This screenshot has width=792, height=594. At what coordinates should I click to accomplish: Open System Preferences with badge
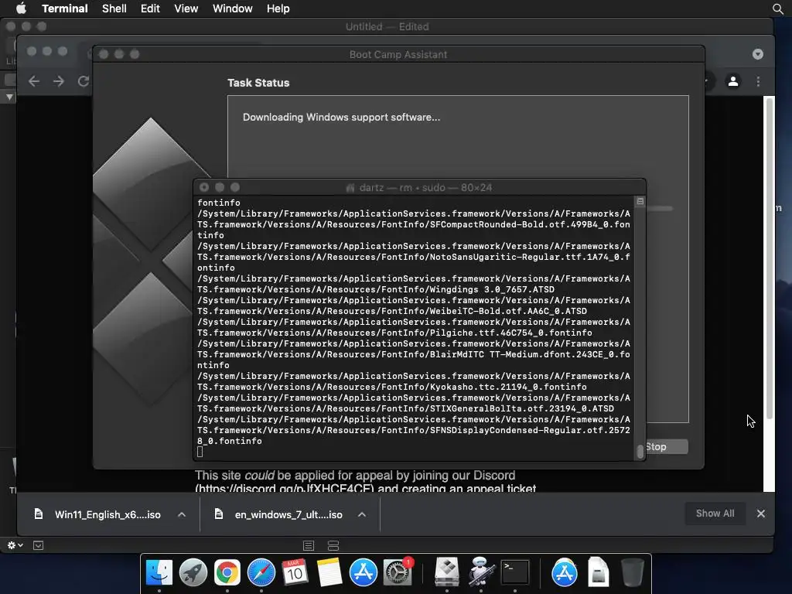point(398,572)
